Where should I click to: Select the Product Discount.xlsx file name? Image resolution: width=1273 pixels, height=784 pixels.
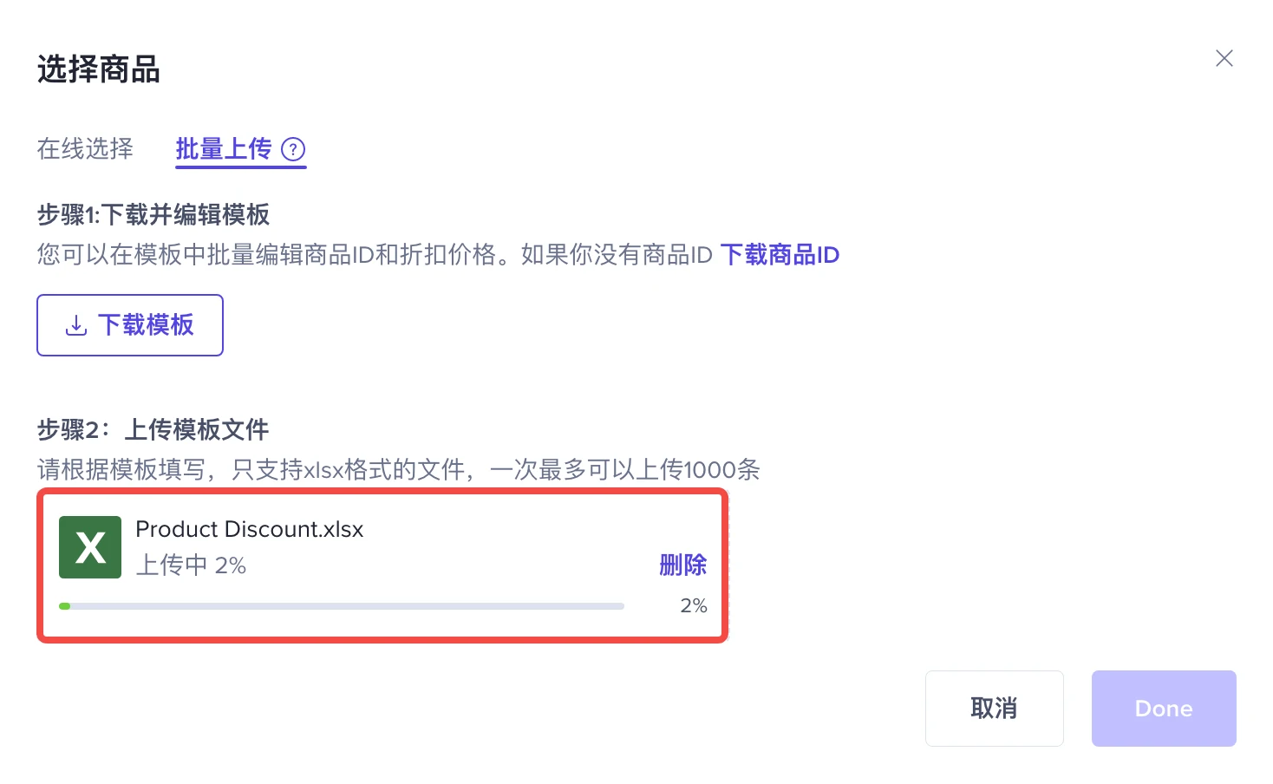coord(249,529)
